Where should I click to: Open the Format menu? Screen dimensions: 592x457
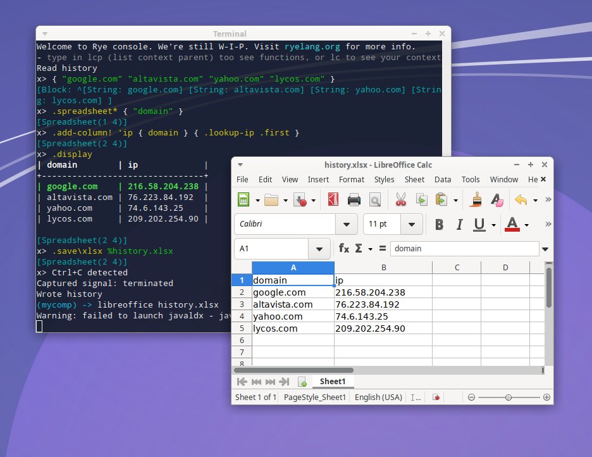[x=352, y=179]
